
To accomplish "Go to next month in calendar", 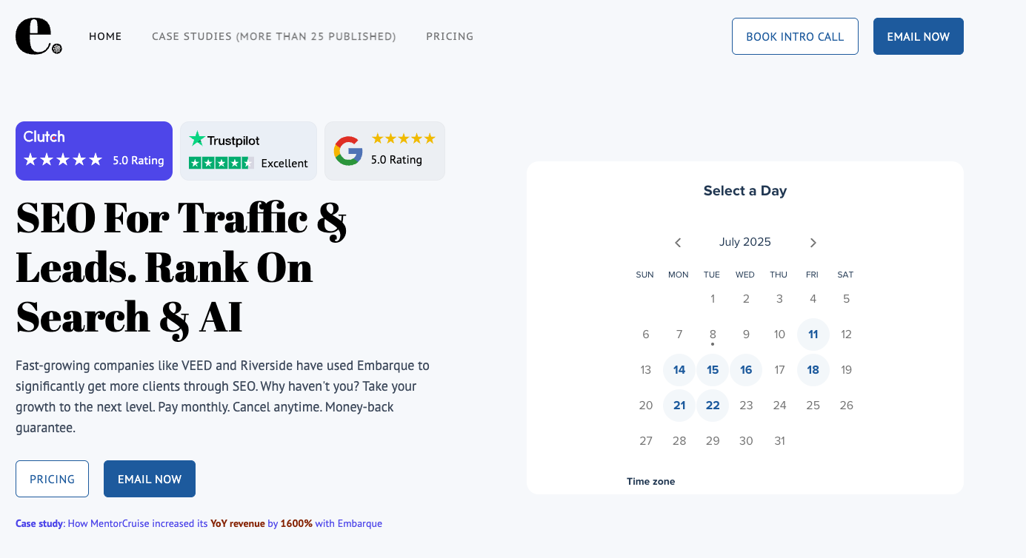I will tap(813, 243).
